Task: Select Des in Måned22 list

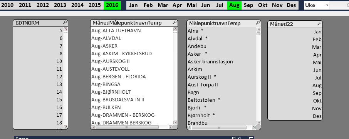Action: point(295,116)
